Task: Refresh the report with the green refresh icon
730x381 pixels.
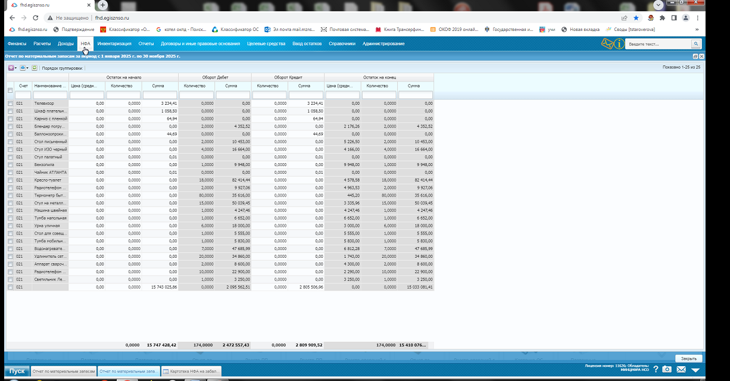Action: pyautogui.click(x=35, y=68)
